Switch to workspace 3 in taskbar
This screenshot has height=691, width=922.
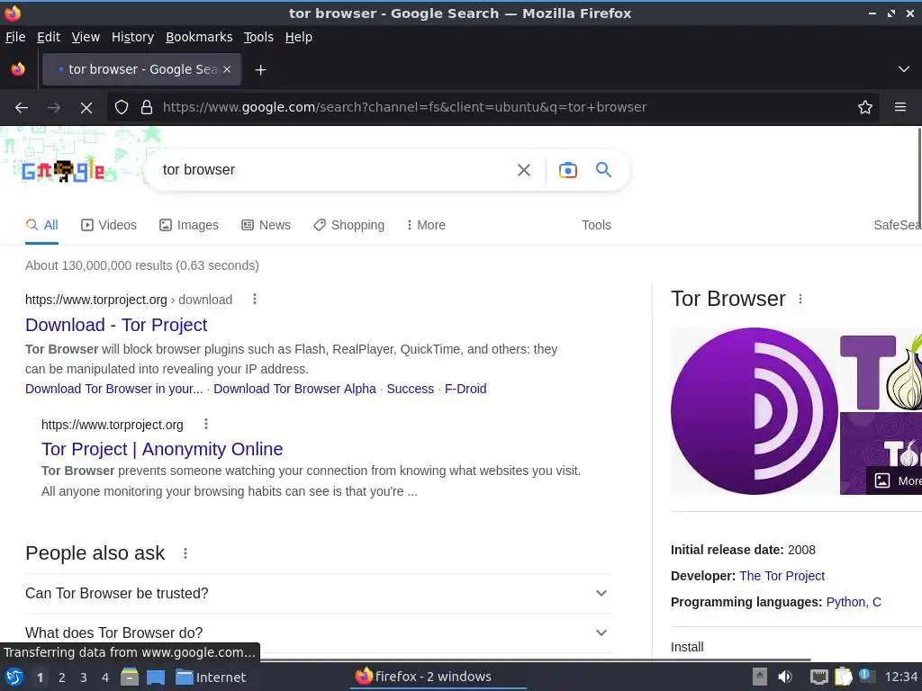click(84, 678)
